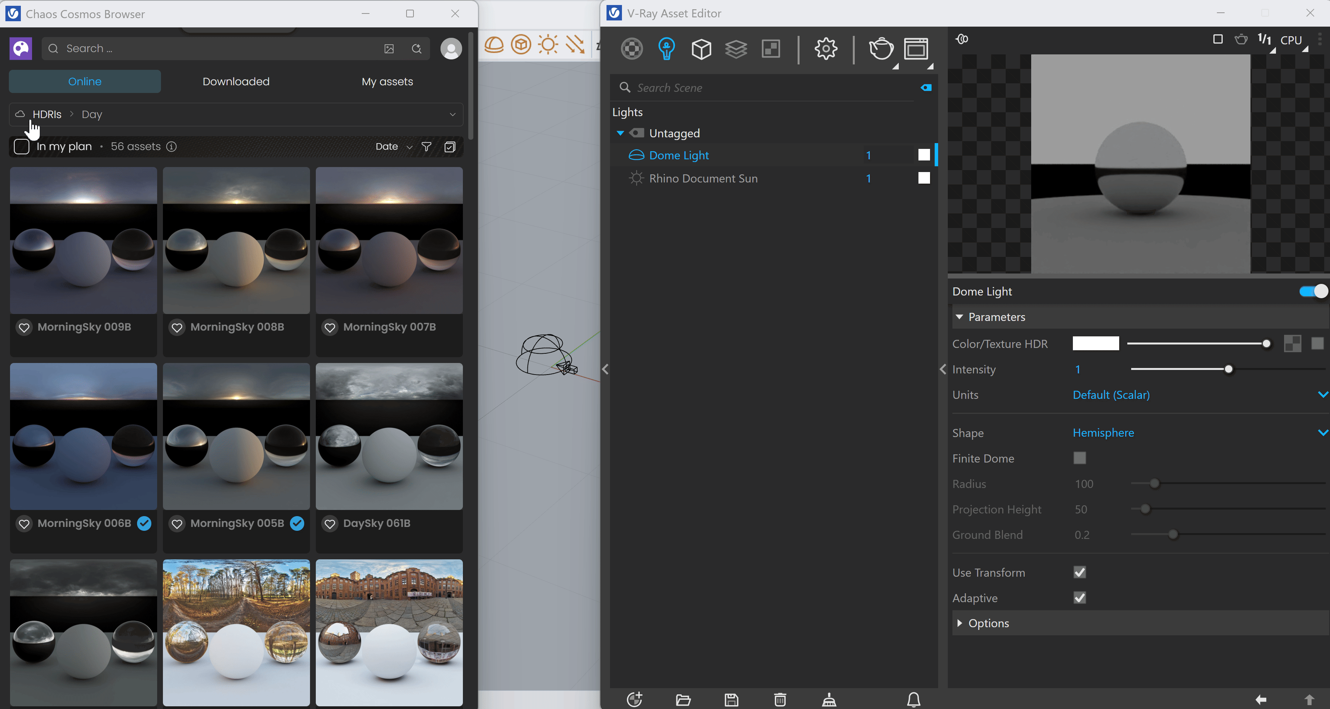Image resolution: width=1330 pixels, height=709 pixels.
Task: Open the MorningSky 005B thumbnail
Action: pos(237,437)
